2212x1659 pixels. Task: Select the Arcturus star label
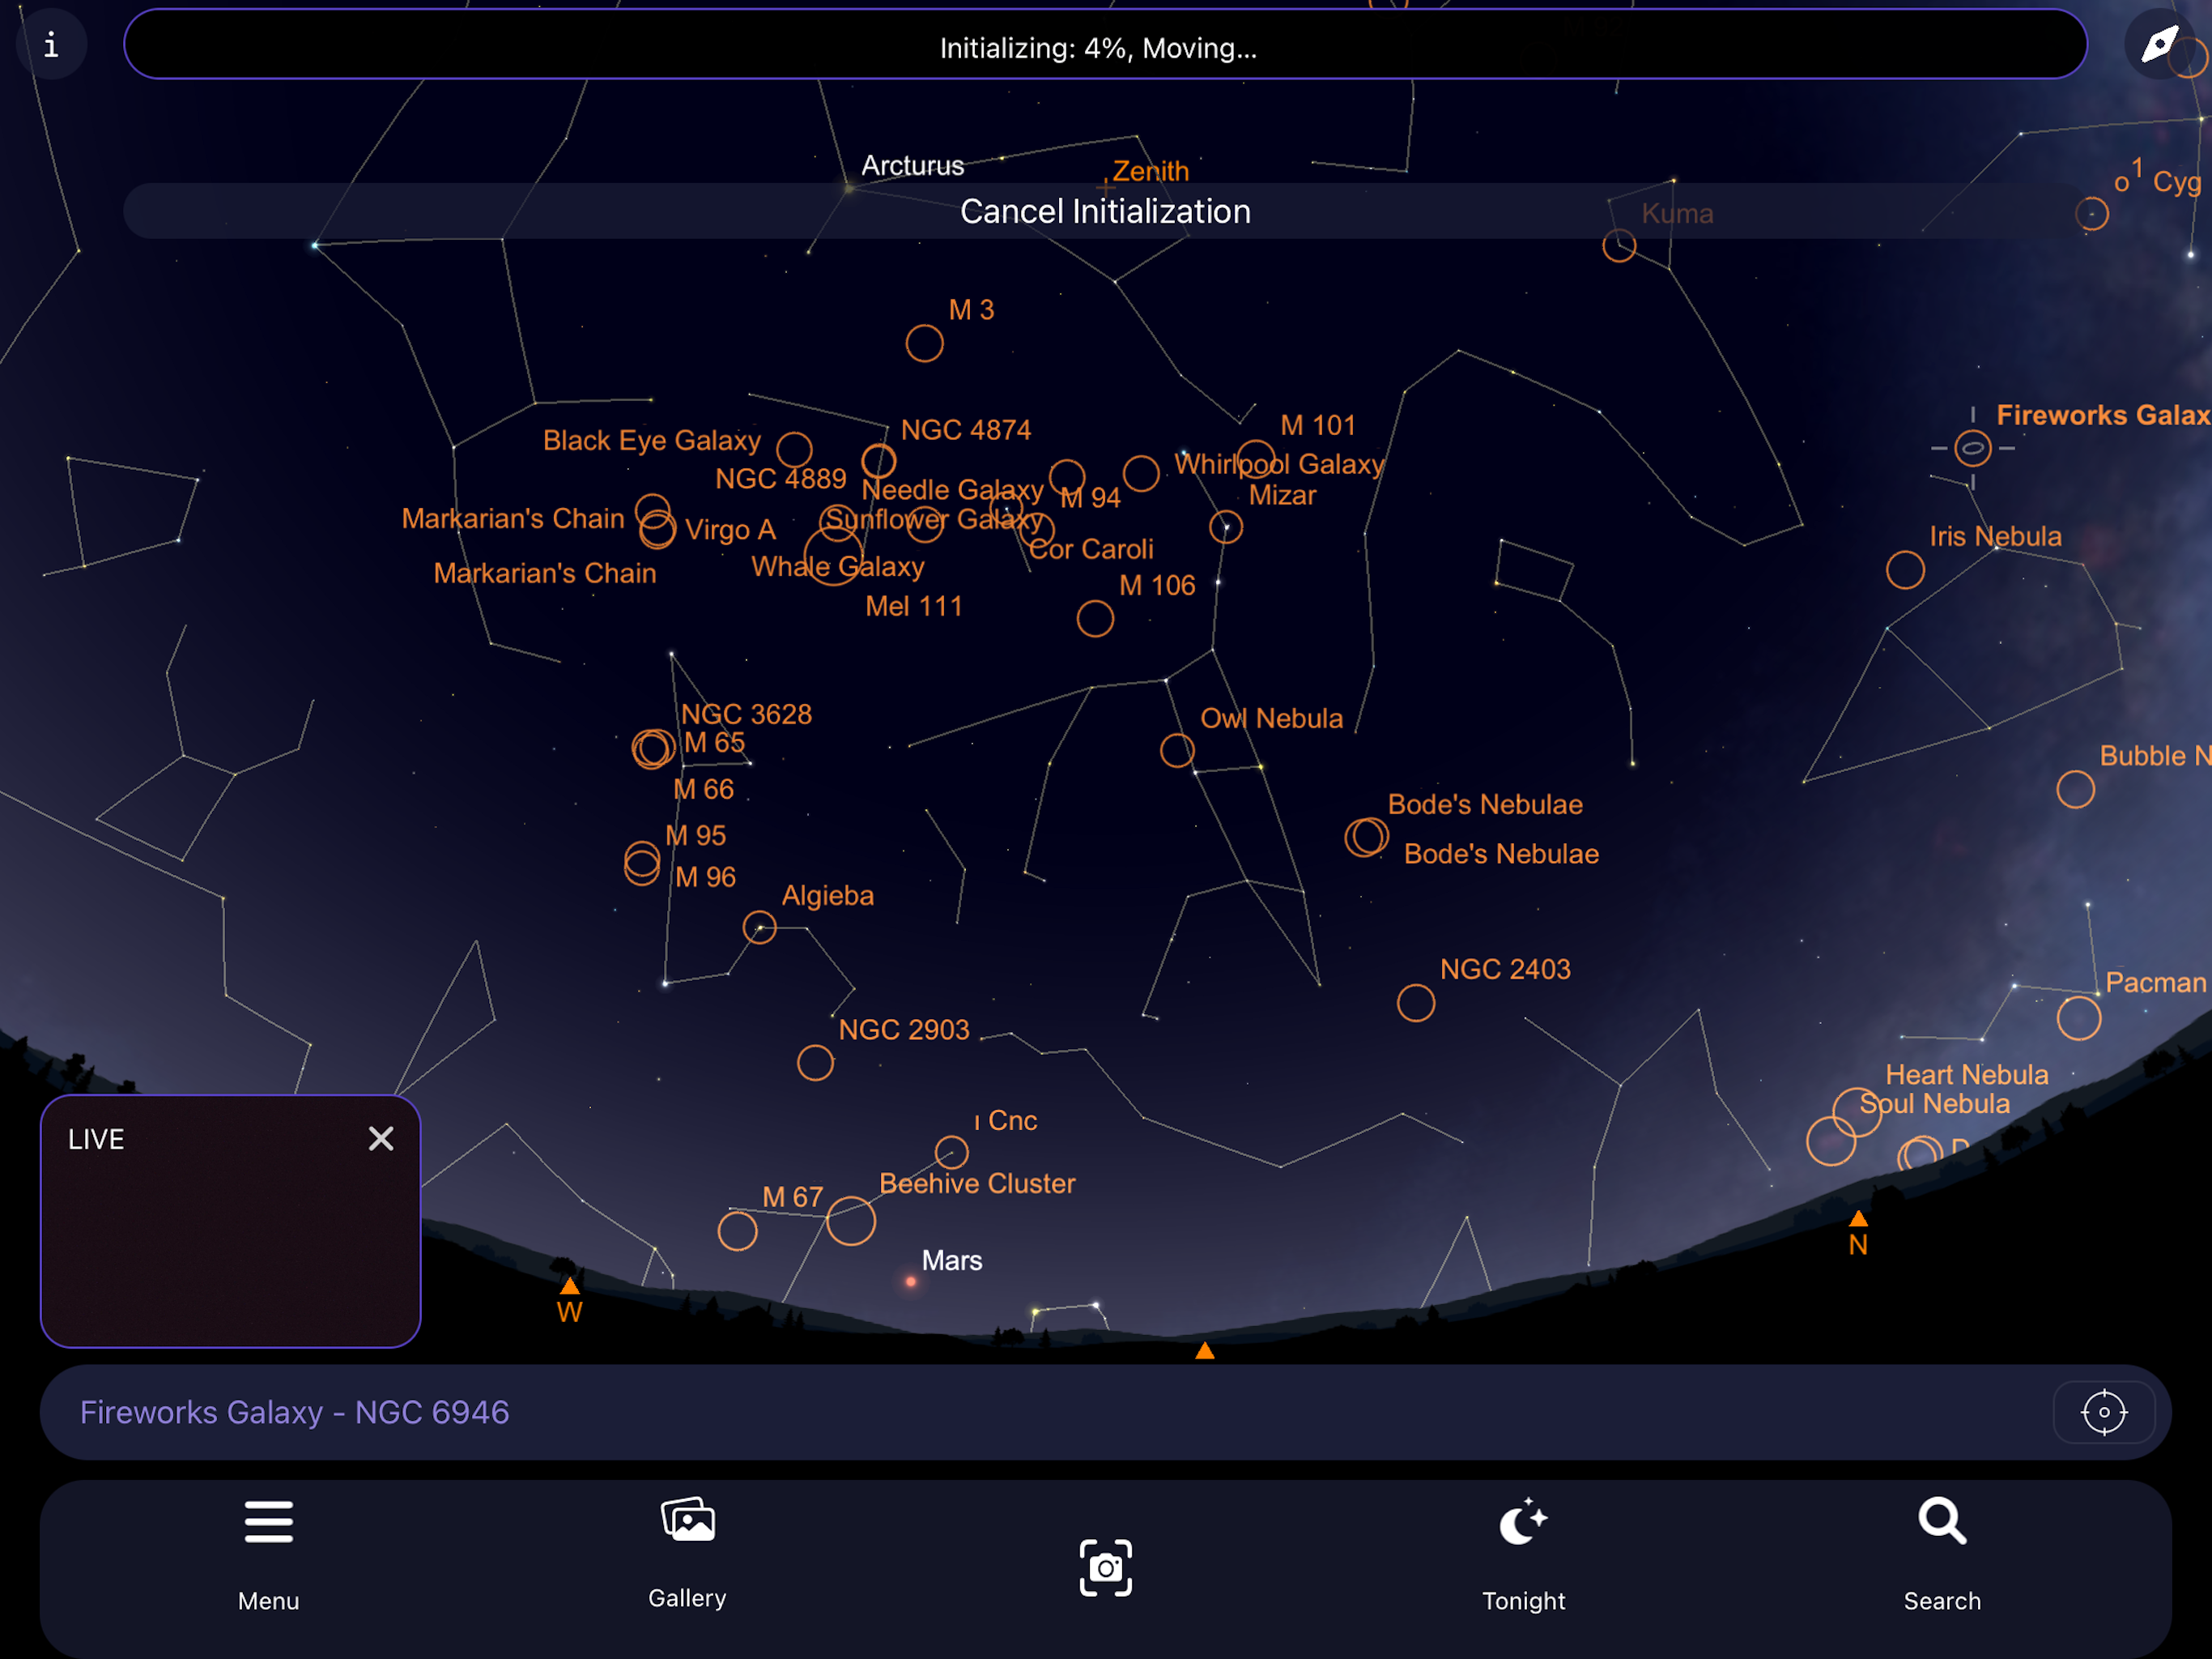(x=913, y=166)
